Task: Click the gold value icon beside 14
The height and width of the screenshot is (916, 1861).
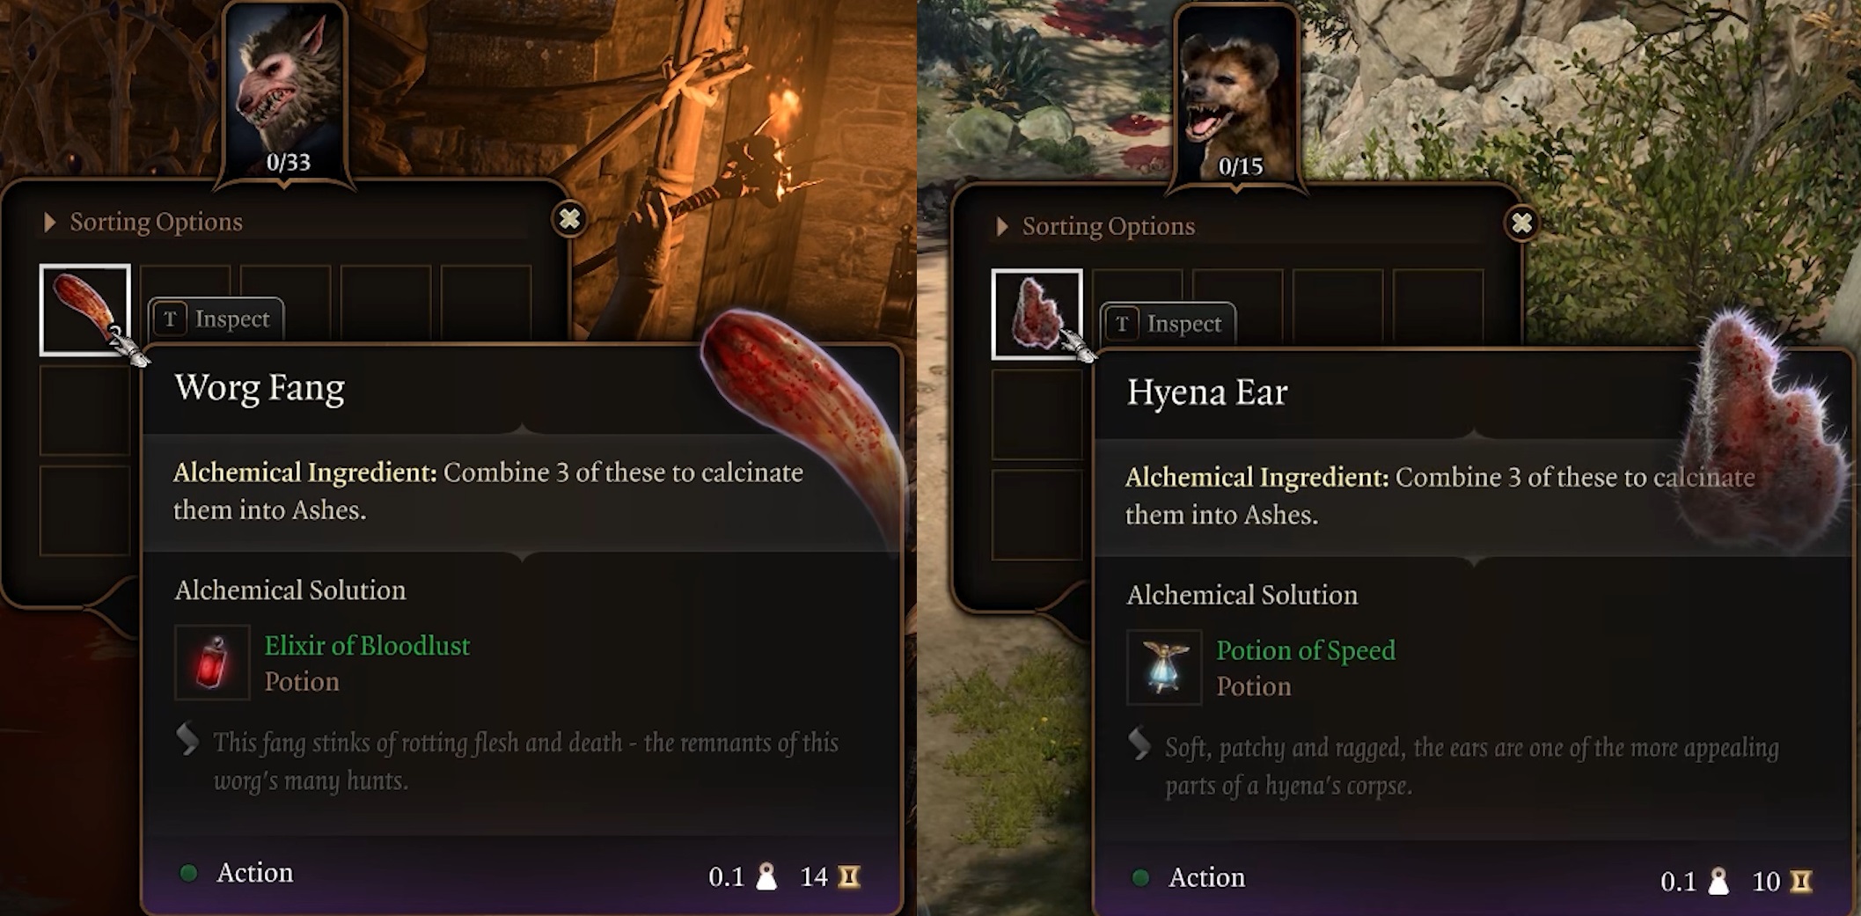Action: point(849,876)
